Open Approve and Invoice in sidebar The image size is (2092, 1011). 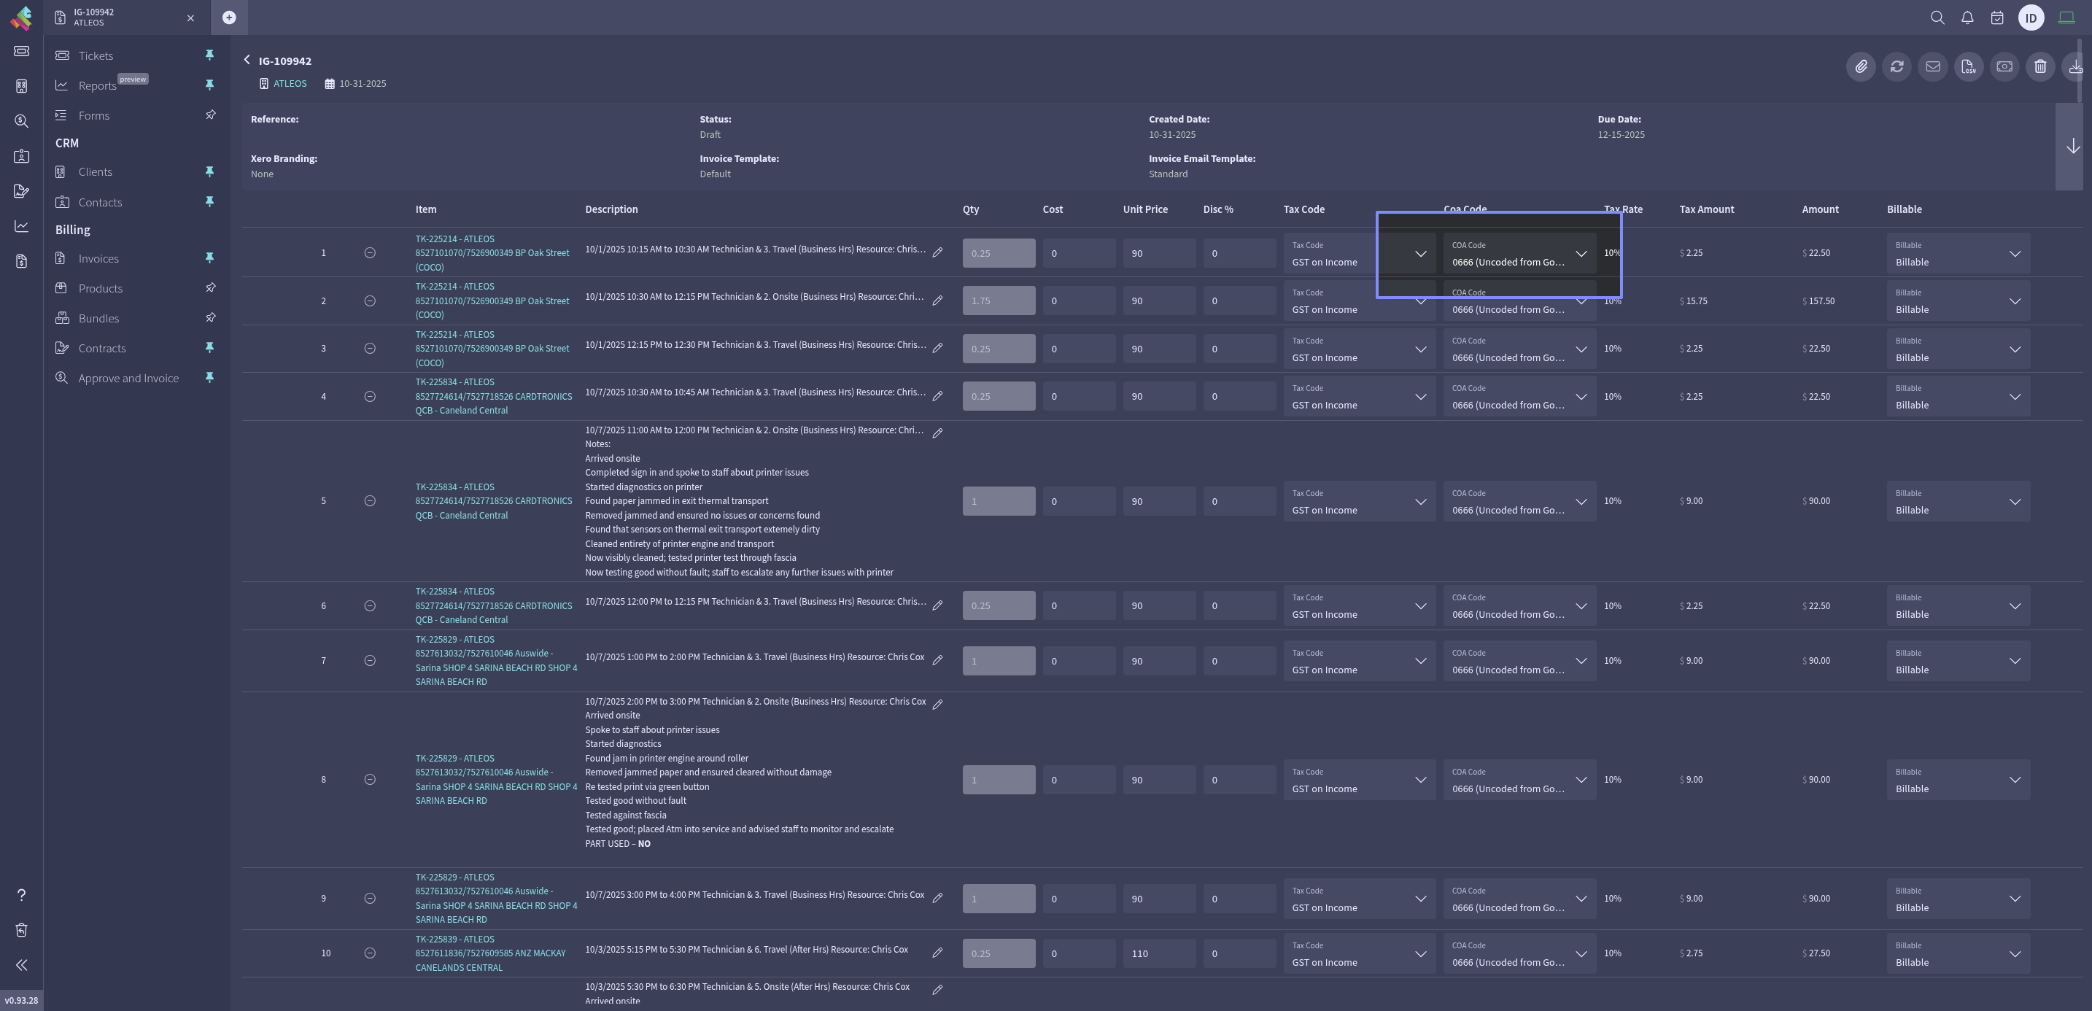[x=128, y=378]
